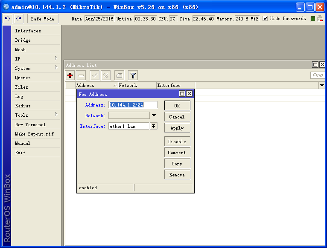Click the Find search box

point(318,75)
